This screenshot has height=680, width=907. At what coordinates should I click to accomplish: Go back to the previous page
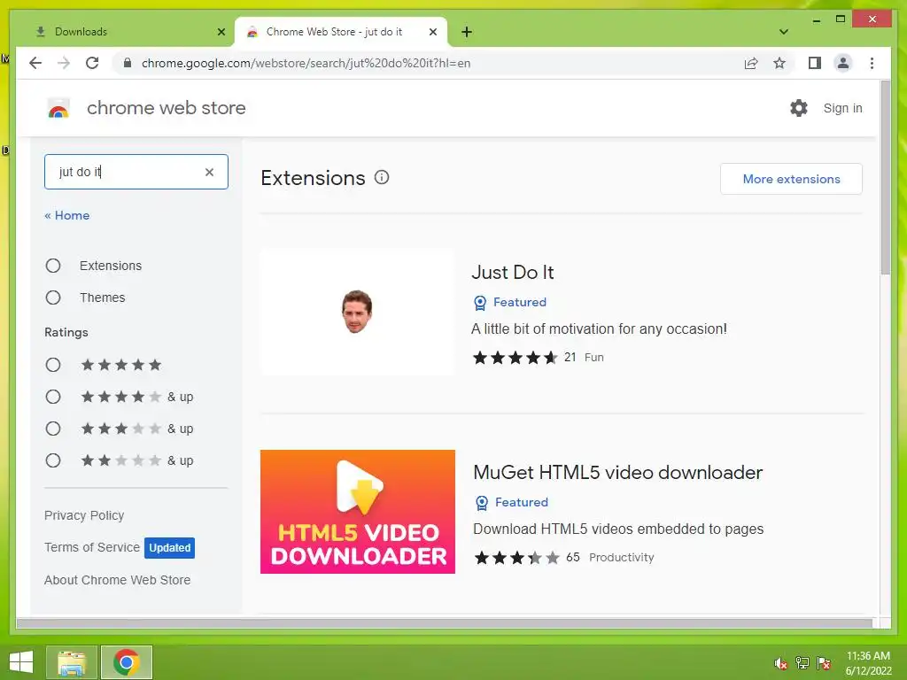35,63
